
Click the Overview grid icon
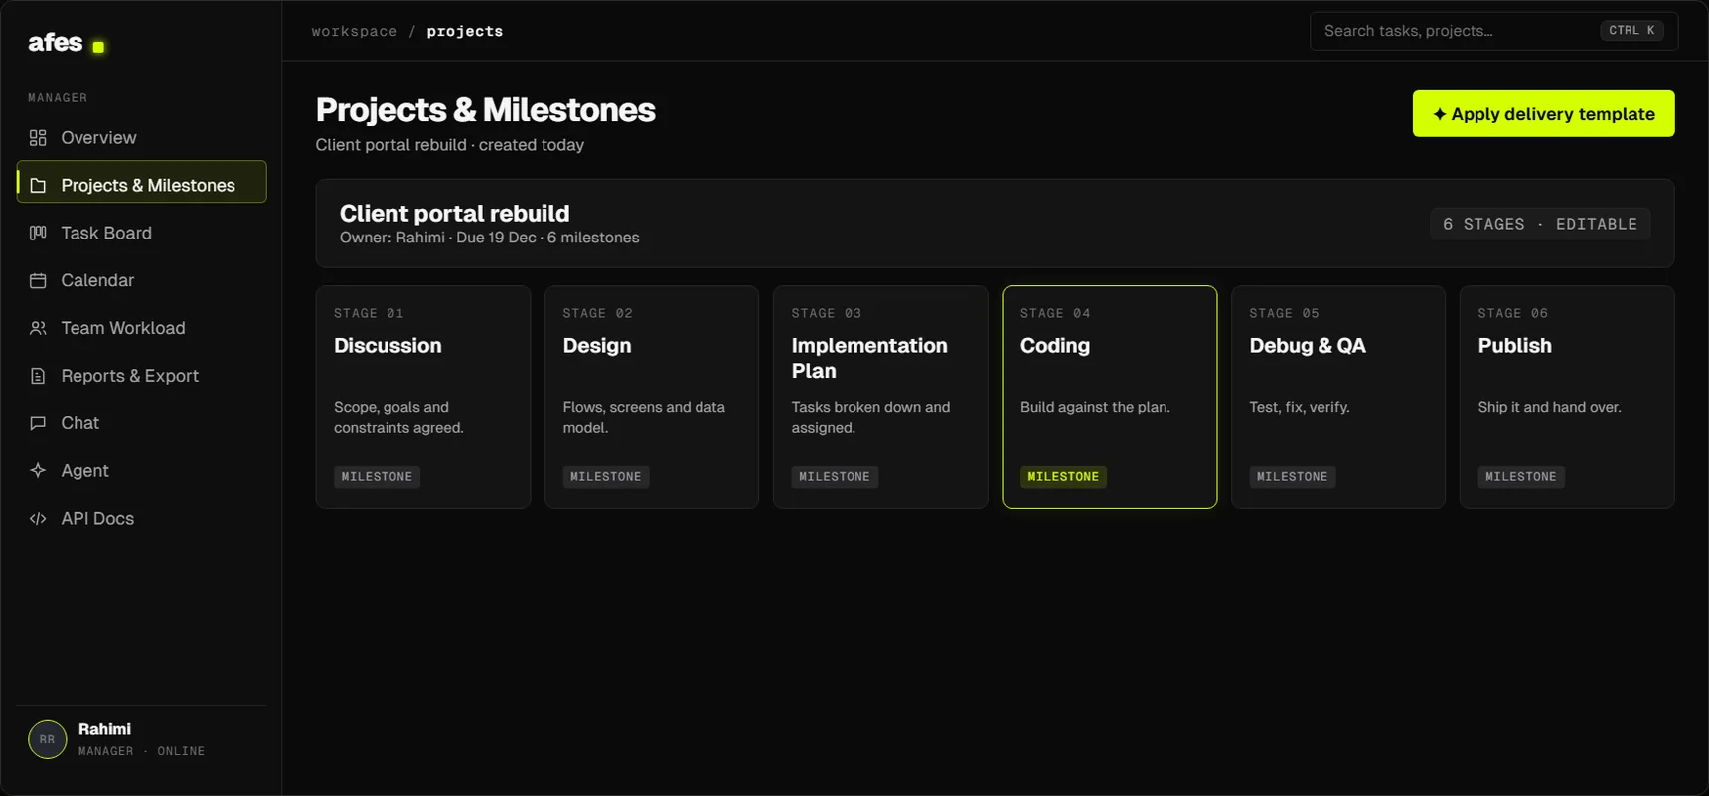point(38,137)
